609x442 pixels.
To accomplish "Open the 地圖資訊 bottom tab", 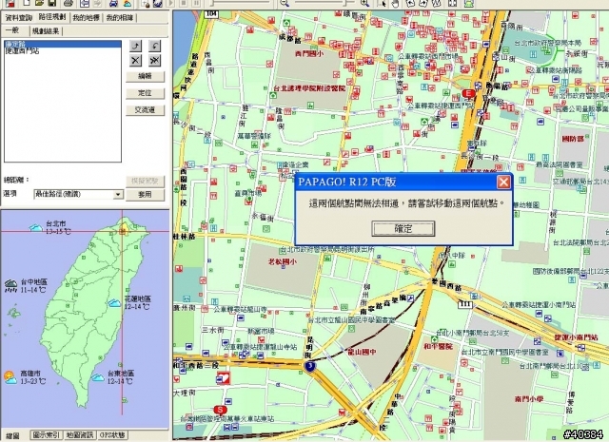I will [80, 435].
